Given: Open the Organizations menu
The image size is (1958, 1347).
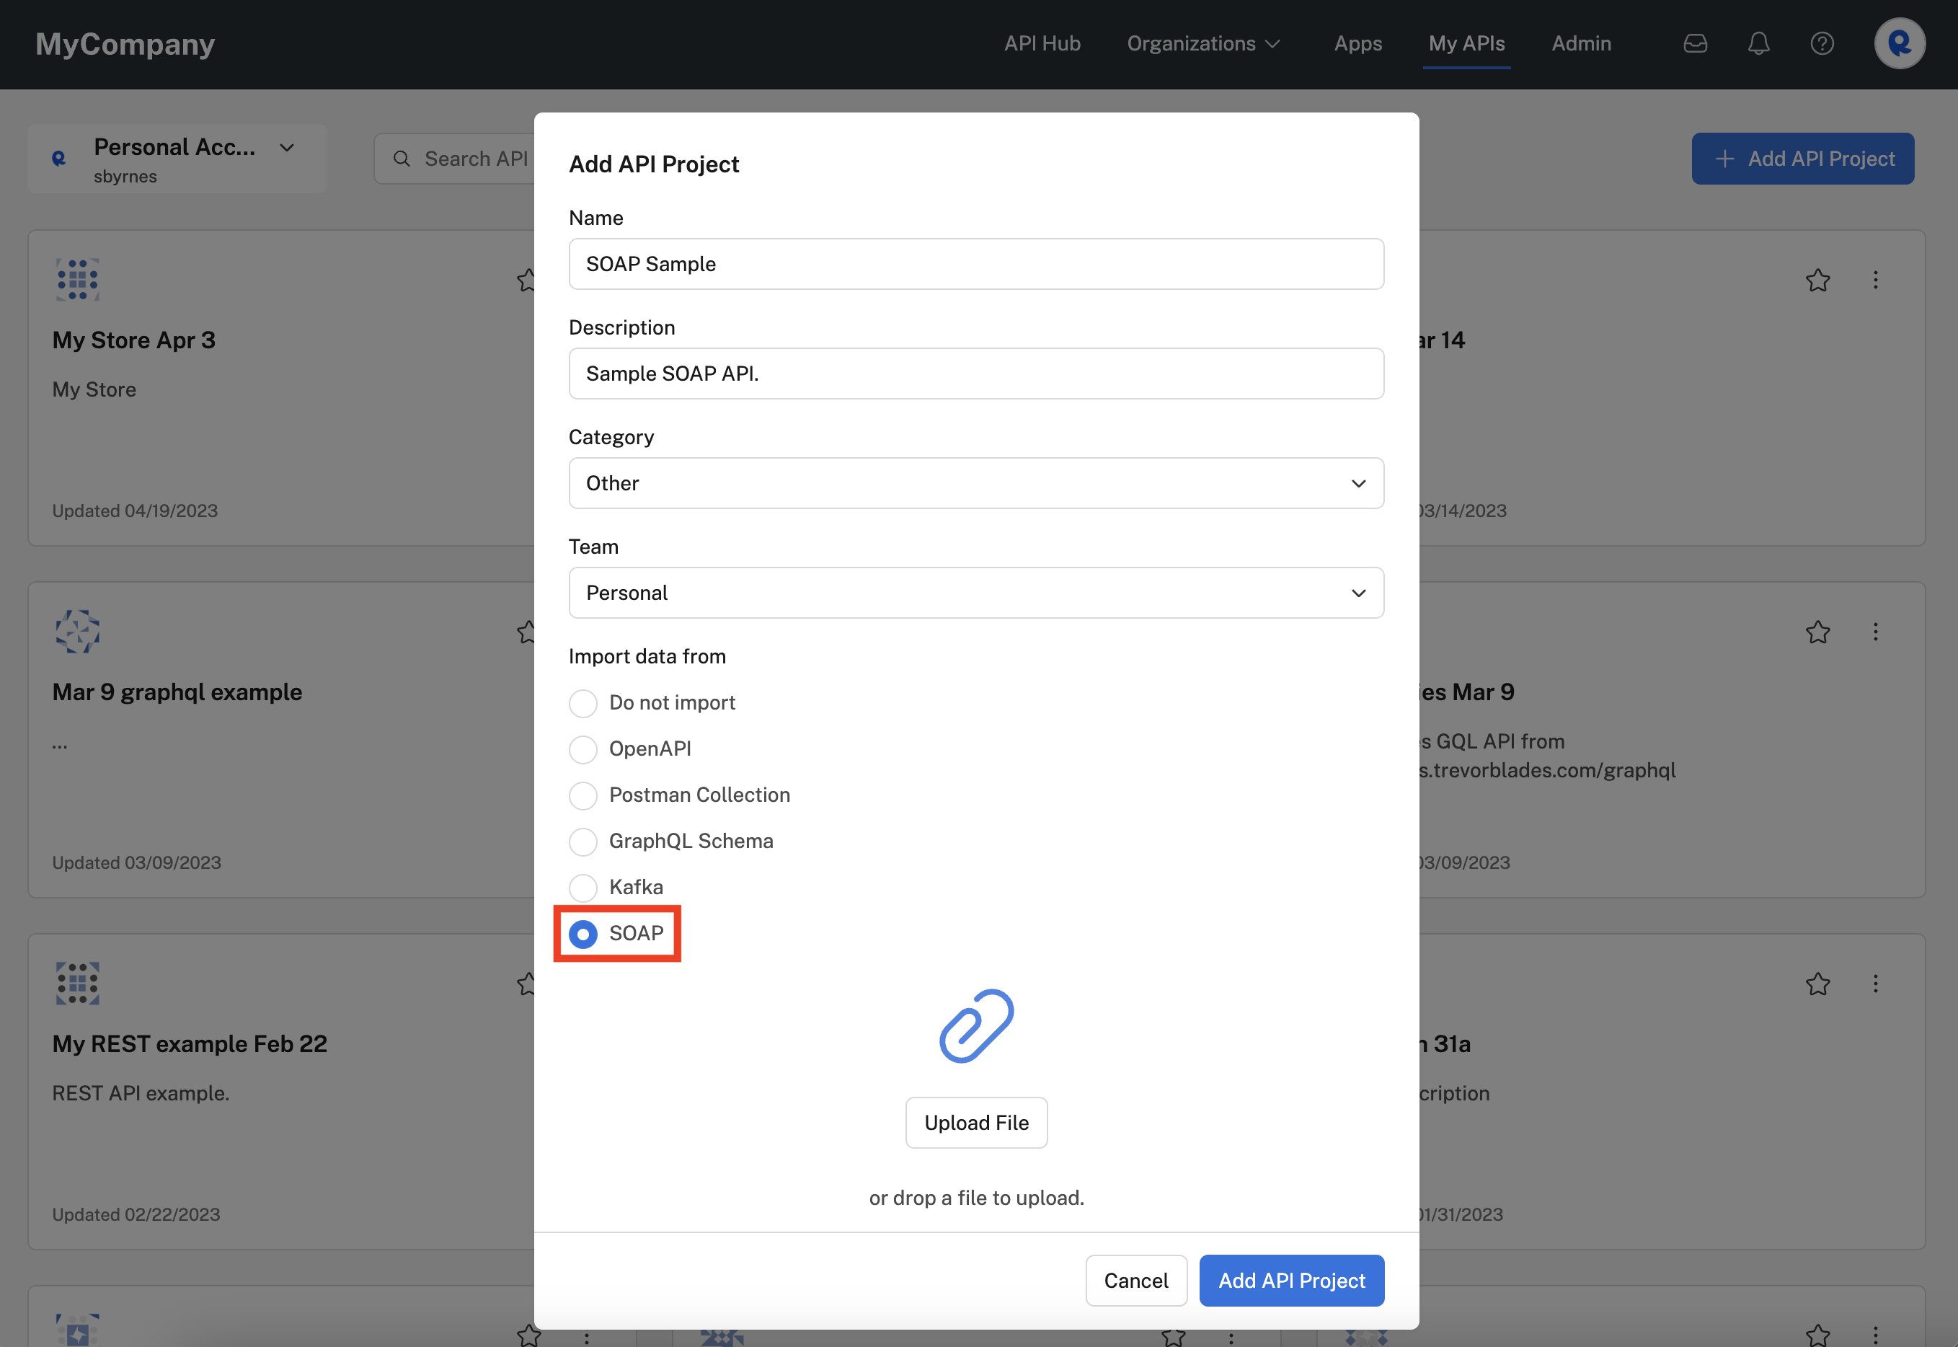Looking at the screenshot, I should click(1203, 44).
